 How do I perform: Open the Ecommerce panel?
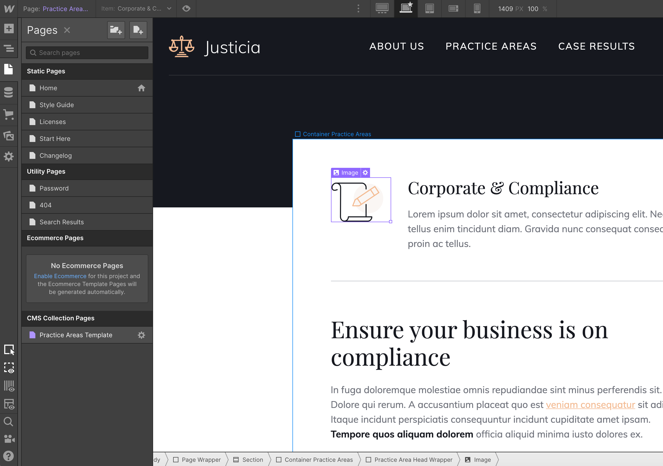(9, 115)
